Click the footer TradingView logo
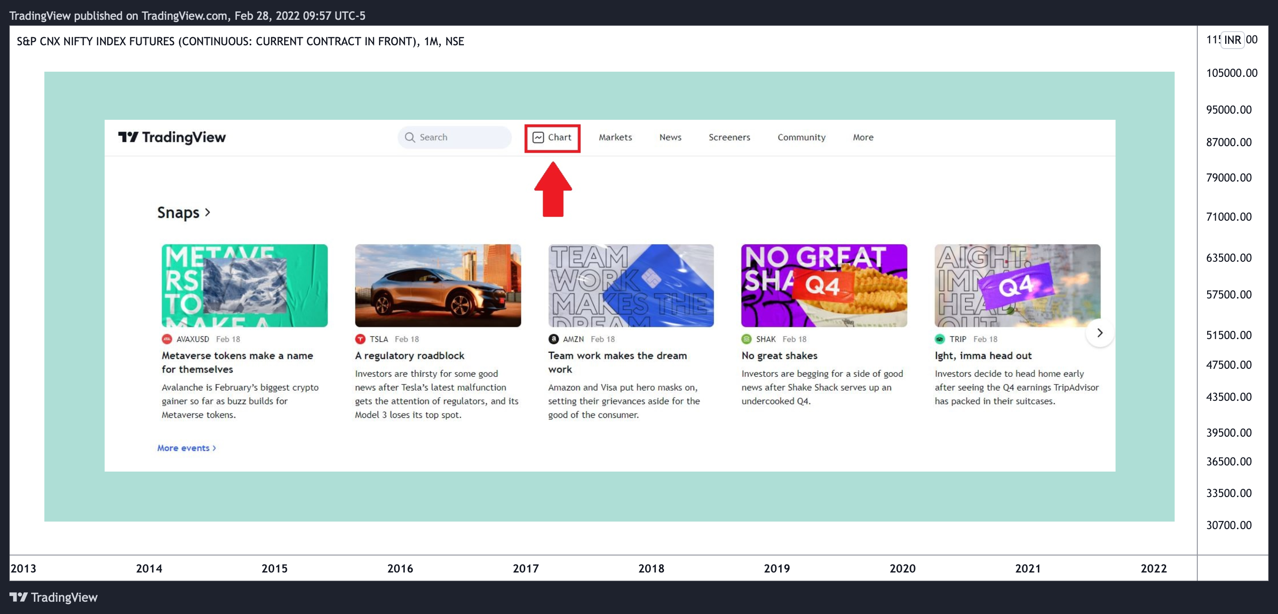The height and width of the screenshot is (614, 1278). (x=54, y=597)
